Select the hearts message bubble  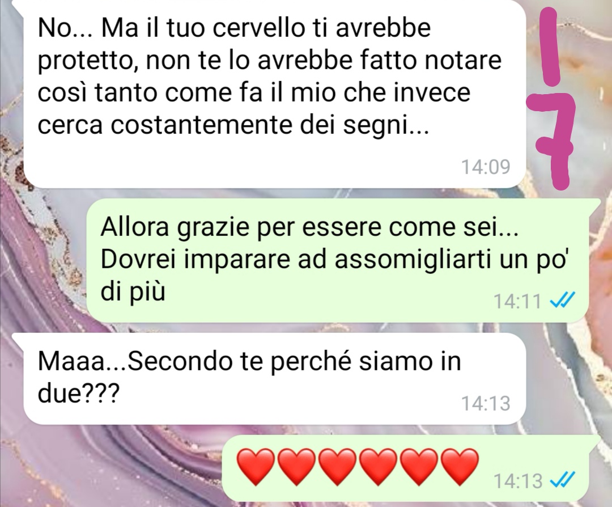click(x=412, y=468)
